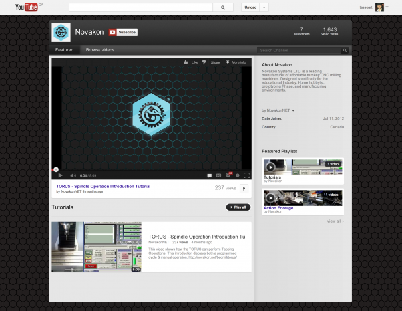
Task: Mute the video volume icon
Action: 73,175
